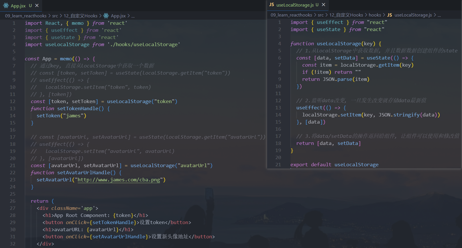
Task: Open the ... breadcrumb in left editor
Action: click(133, 16)
